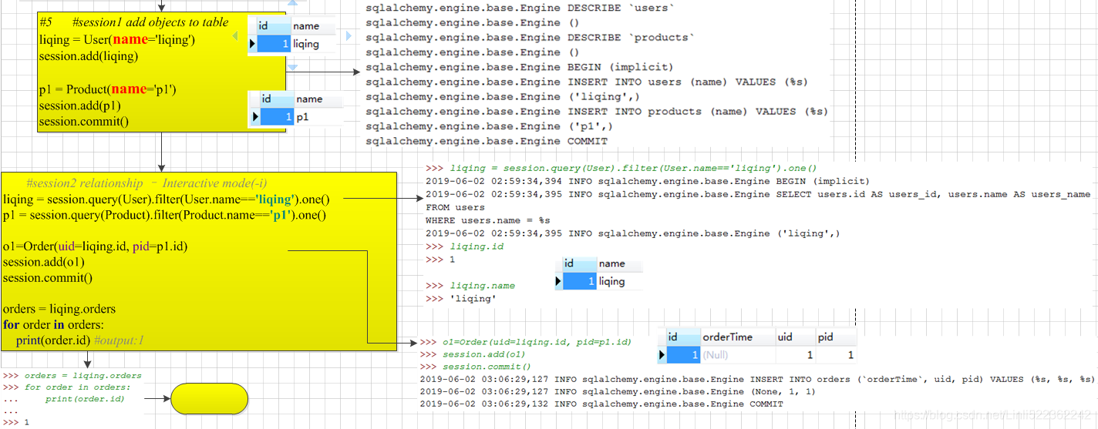Click the 'pid' column header in the orders table
The image size is (1098, 429).
pos(826,337)
